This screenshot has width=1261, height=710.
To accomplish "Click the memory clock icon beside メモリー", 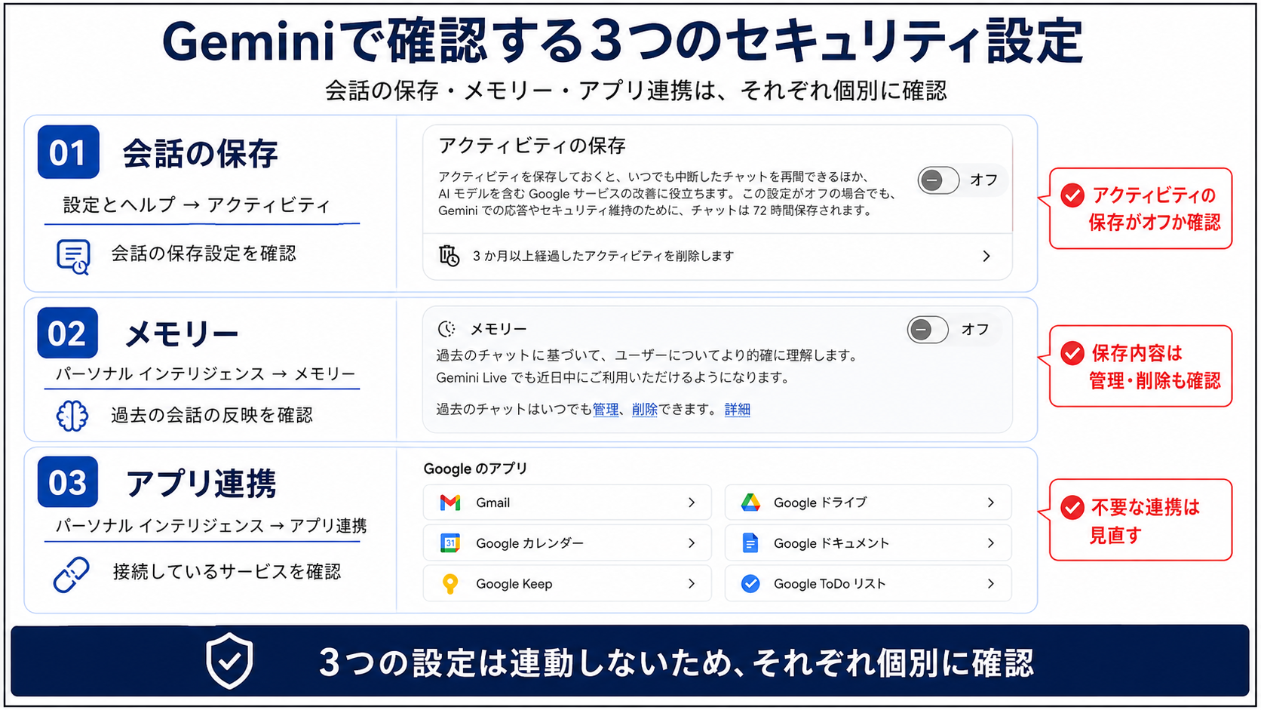I will [x=447, y=329].
